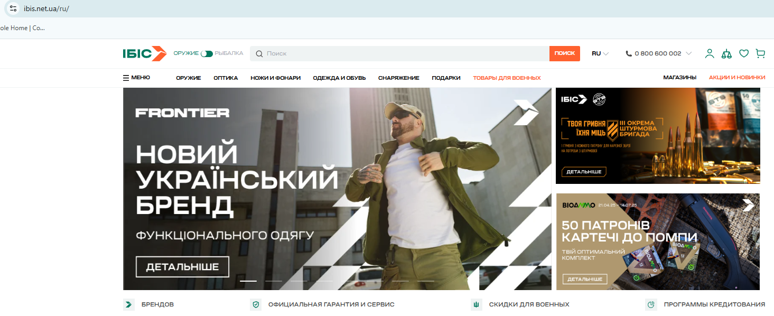Open the 50 патронів картечі banner
Image resolution: width=774 pixels, height=316 pixels.
pyautogui.click(x=658, y=241)
